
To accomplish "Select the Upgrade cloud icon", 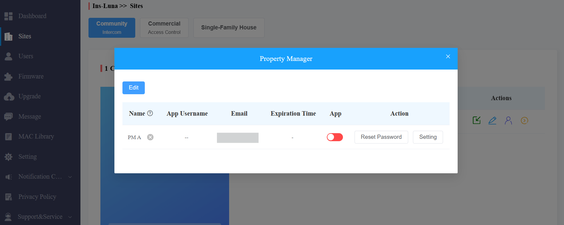I will 9,97.
